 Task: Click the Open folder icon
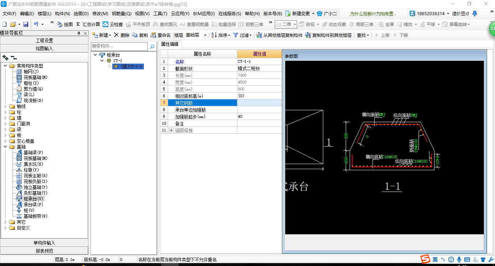click(13, 24)
